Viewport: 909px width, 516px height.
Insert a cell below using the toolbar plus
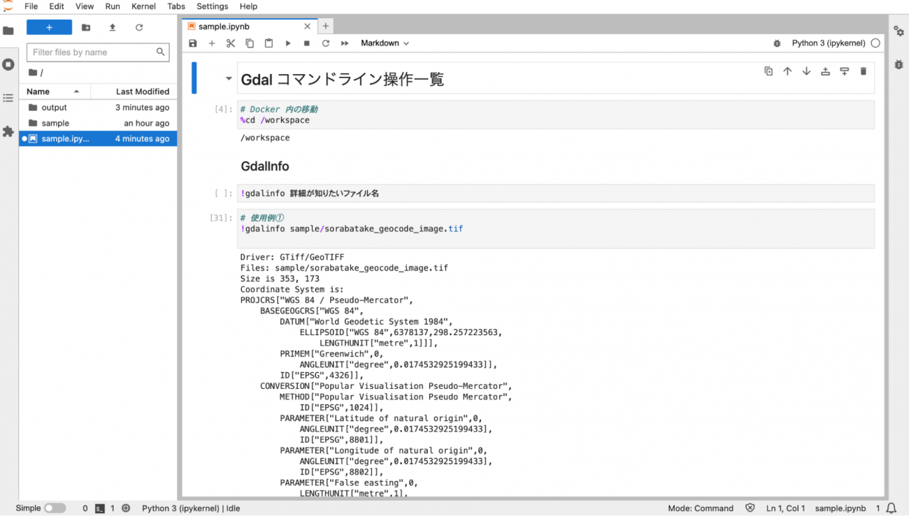212,43
